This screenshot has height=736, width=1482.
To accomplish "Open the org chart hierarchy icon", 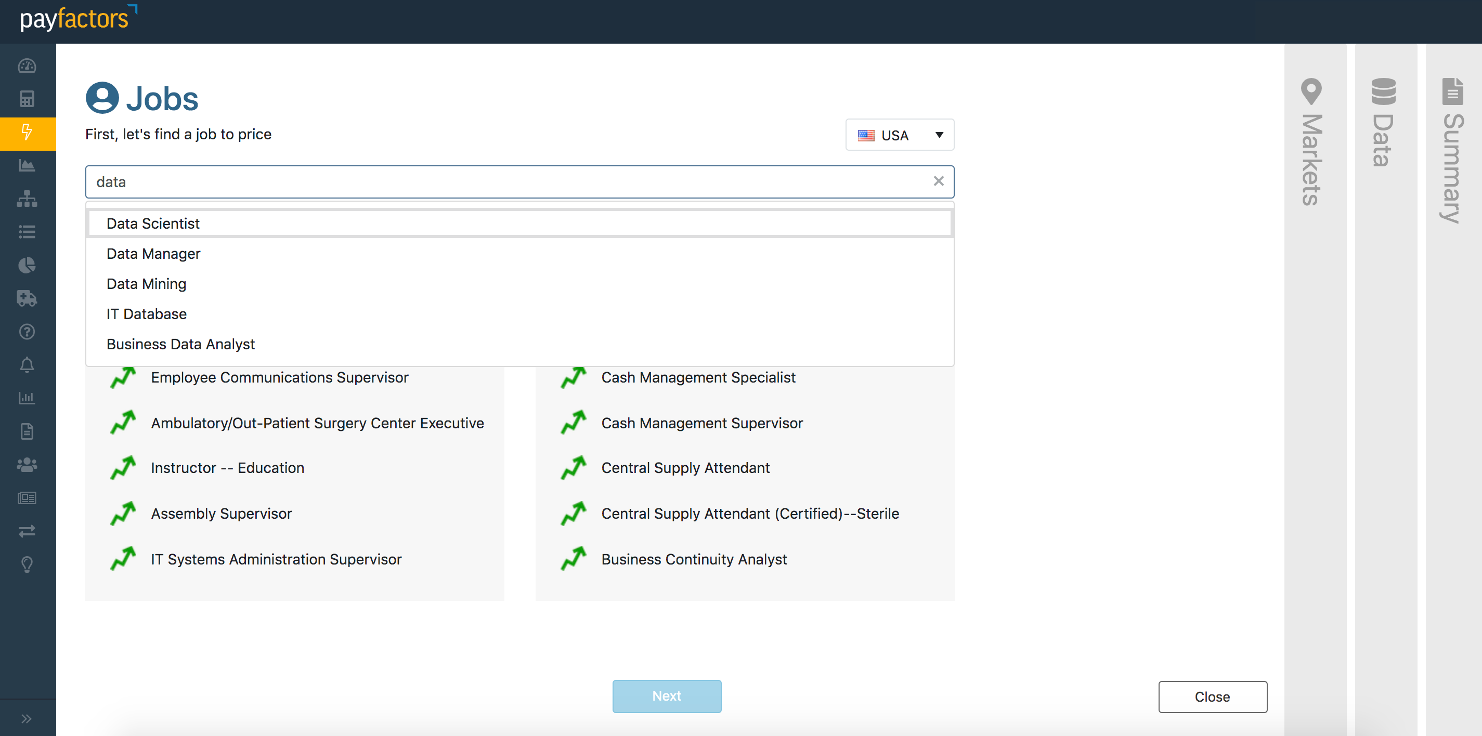I will [x=27, y=199].
